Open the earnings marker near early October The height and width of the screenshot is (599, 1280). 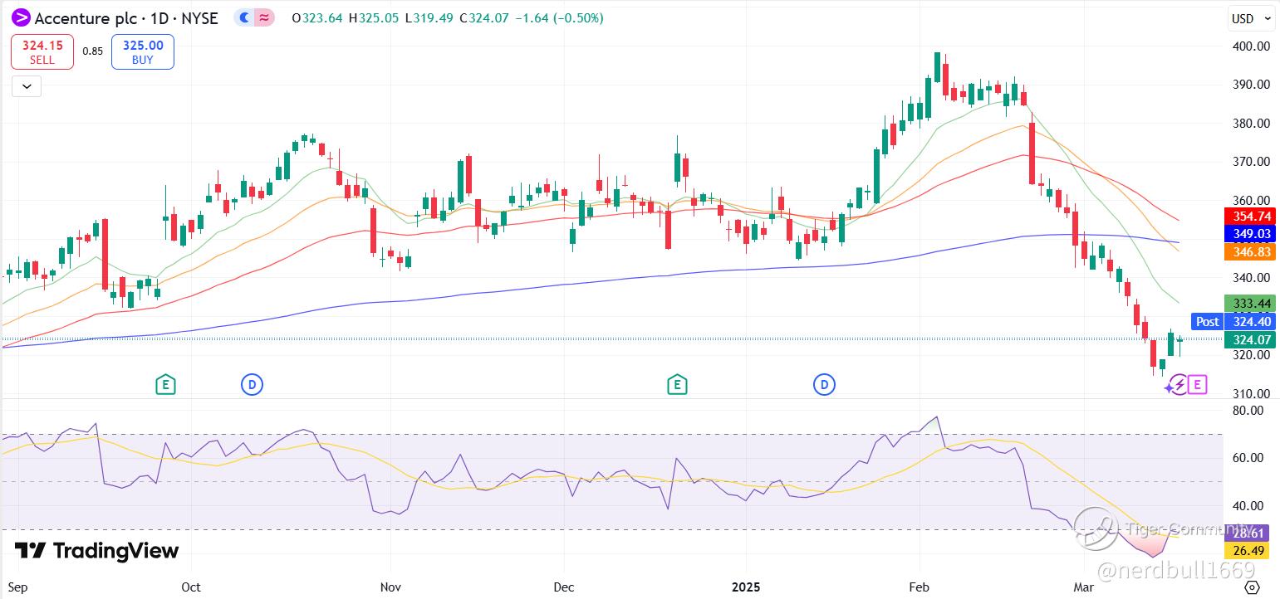tap(166, 384)
